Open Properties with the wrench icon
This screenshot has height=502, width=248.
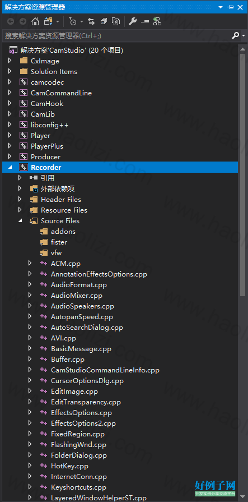click(x=133, y=21)
